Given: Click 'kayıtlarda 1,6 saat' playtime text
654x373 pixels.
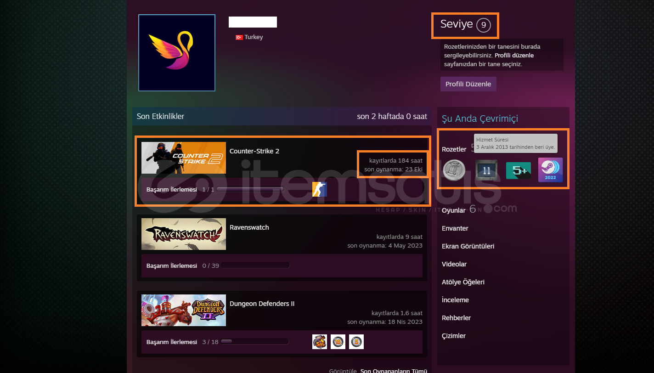Looking at the screenshot, I should tap(397, 313).
